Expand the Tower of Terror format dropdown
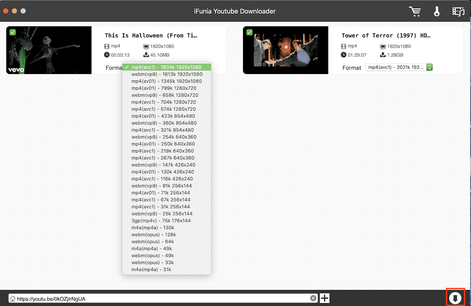The image size is (471, 306). click(398, 67)
